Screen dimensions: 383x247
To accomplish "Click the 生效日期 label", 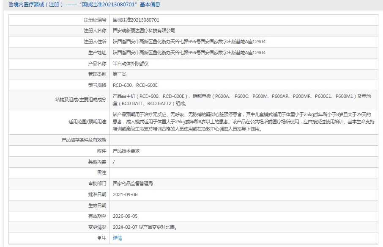I will [97, 205].
